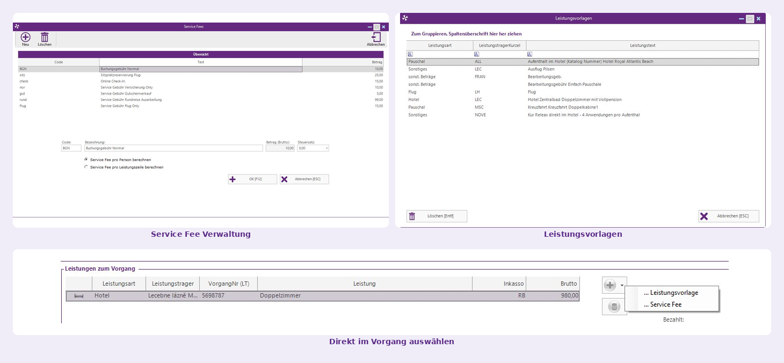This screenshot has height=363, width=784.
Task: Click Löschen [Entf] in Leistungsvorlagen
Action: (x=437, y=216)
